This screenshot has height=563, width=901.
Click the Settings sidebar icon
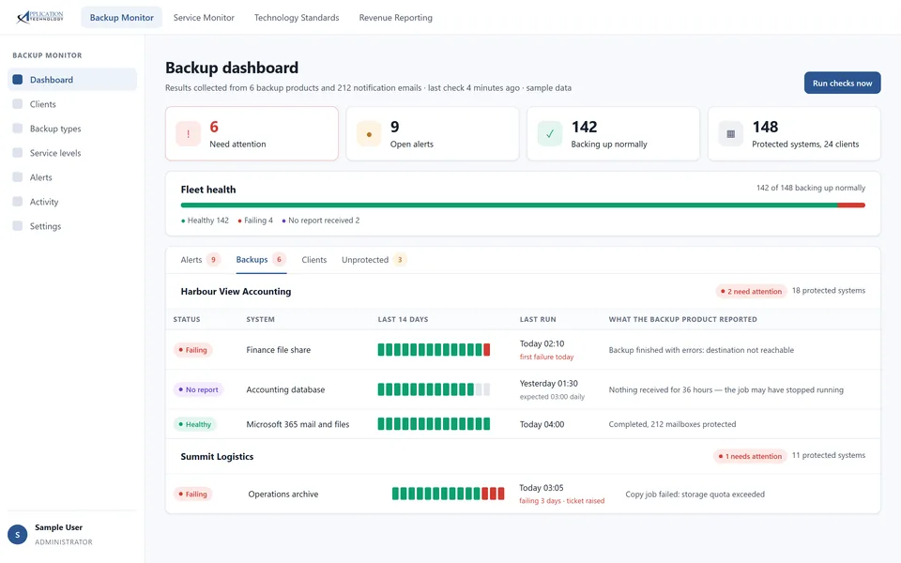point(18,226)
